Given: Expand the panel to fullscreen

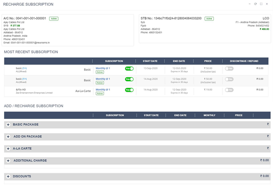Looking at the screenshot, I should pos(261,4).
